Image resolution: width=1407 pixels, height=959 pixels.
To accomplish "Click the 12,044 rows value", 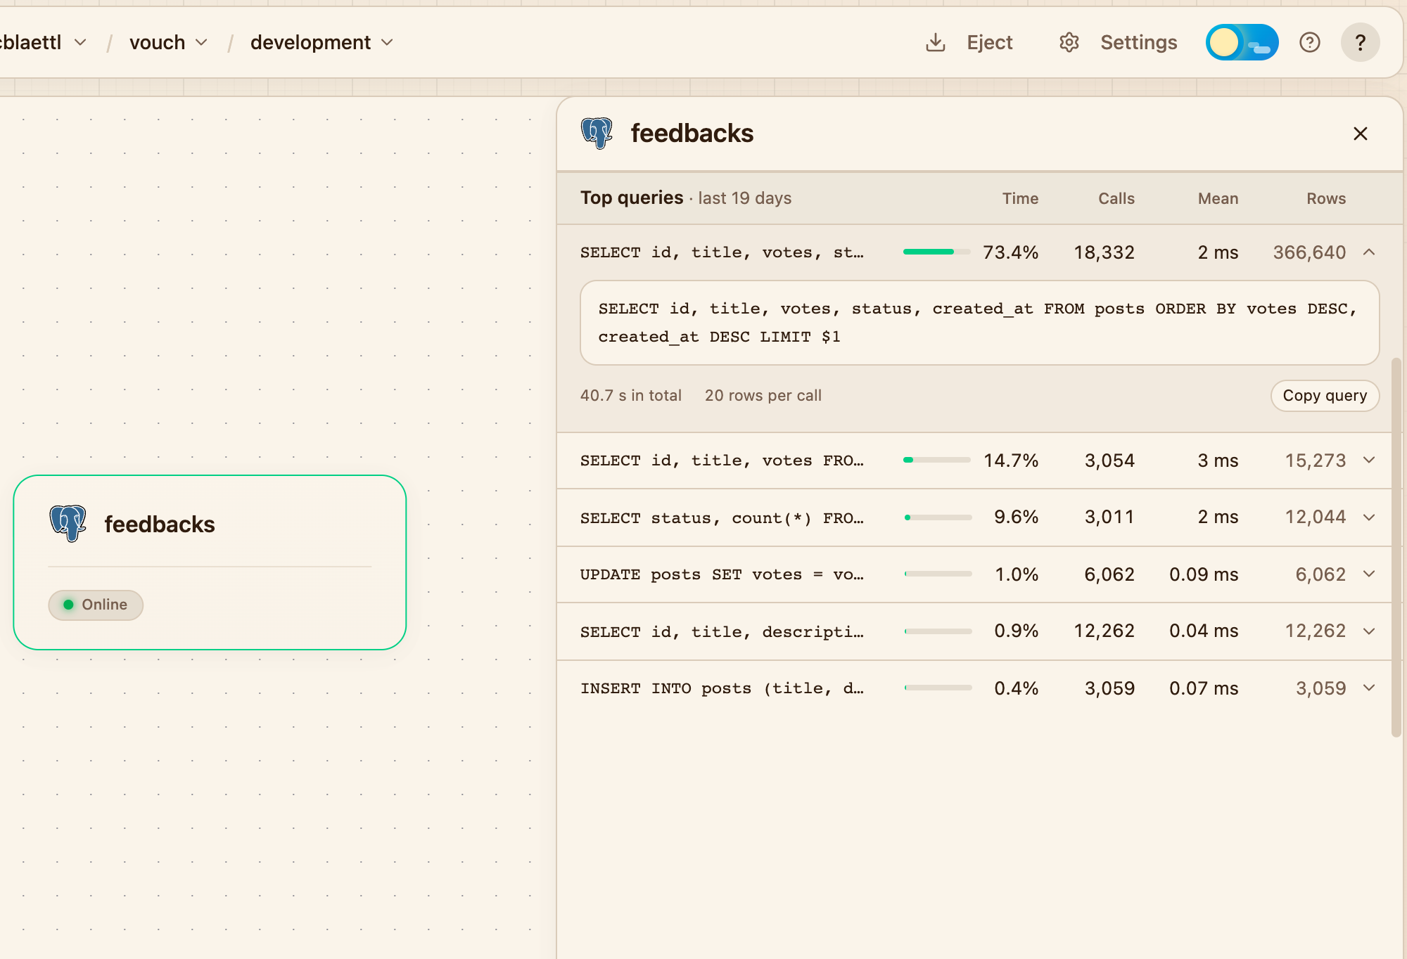I will (1315, 517).
